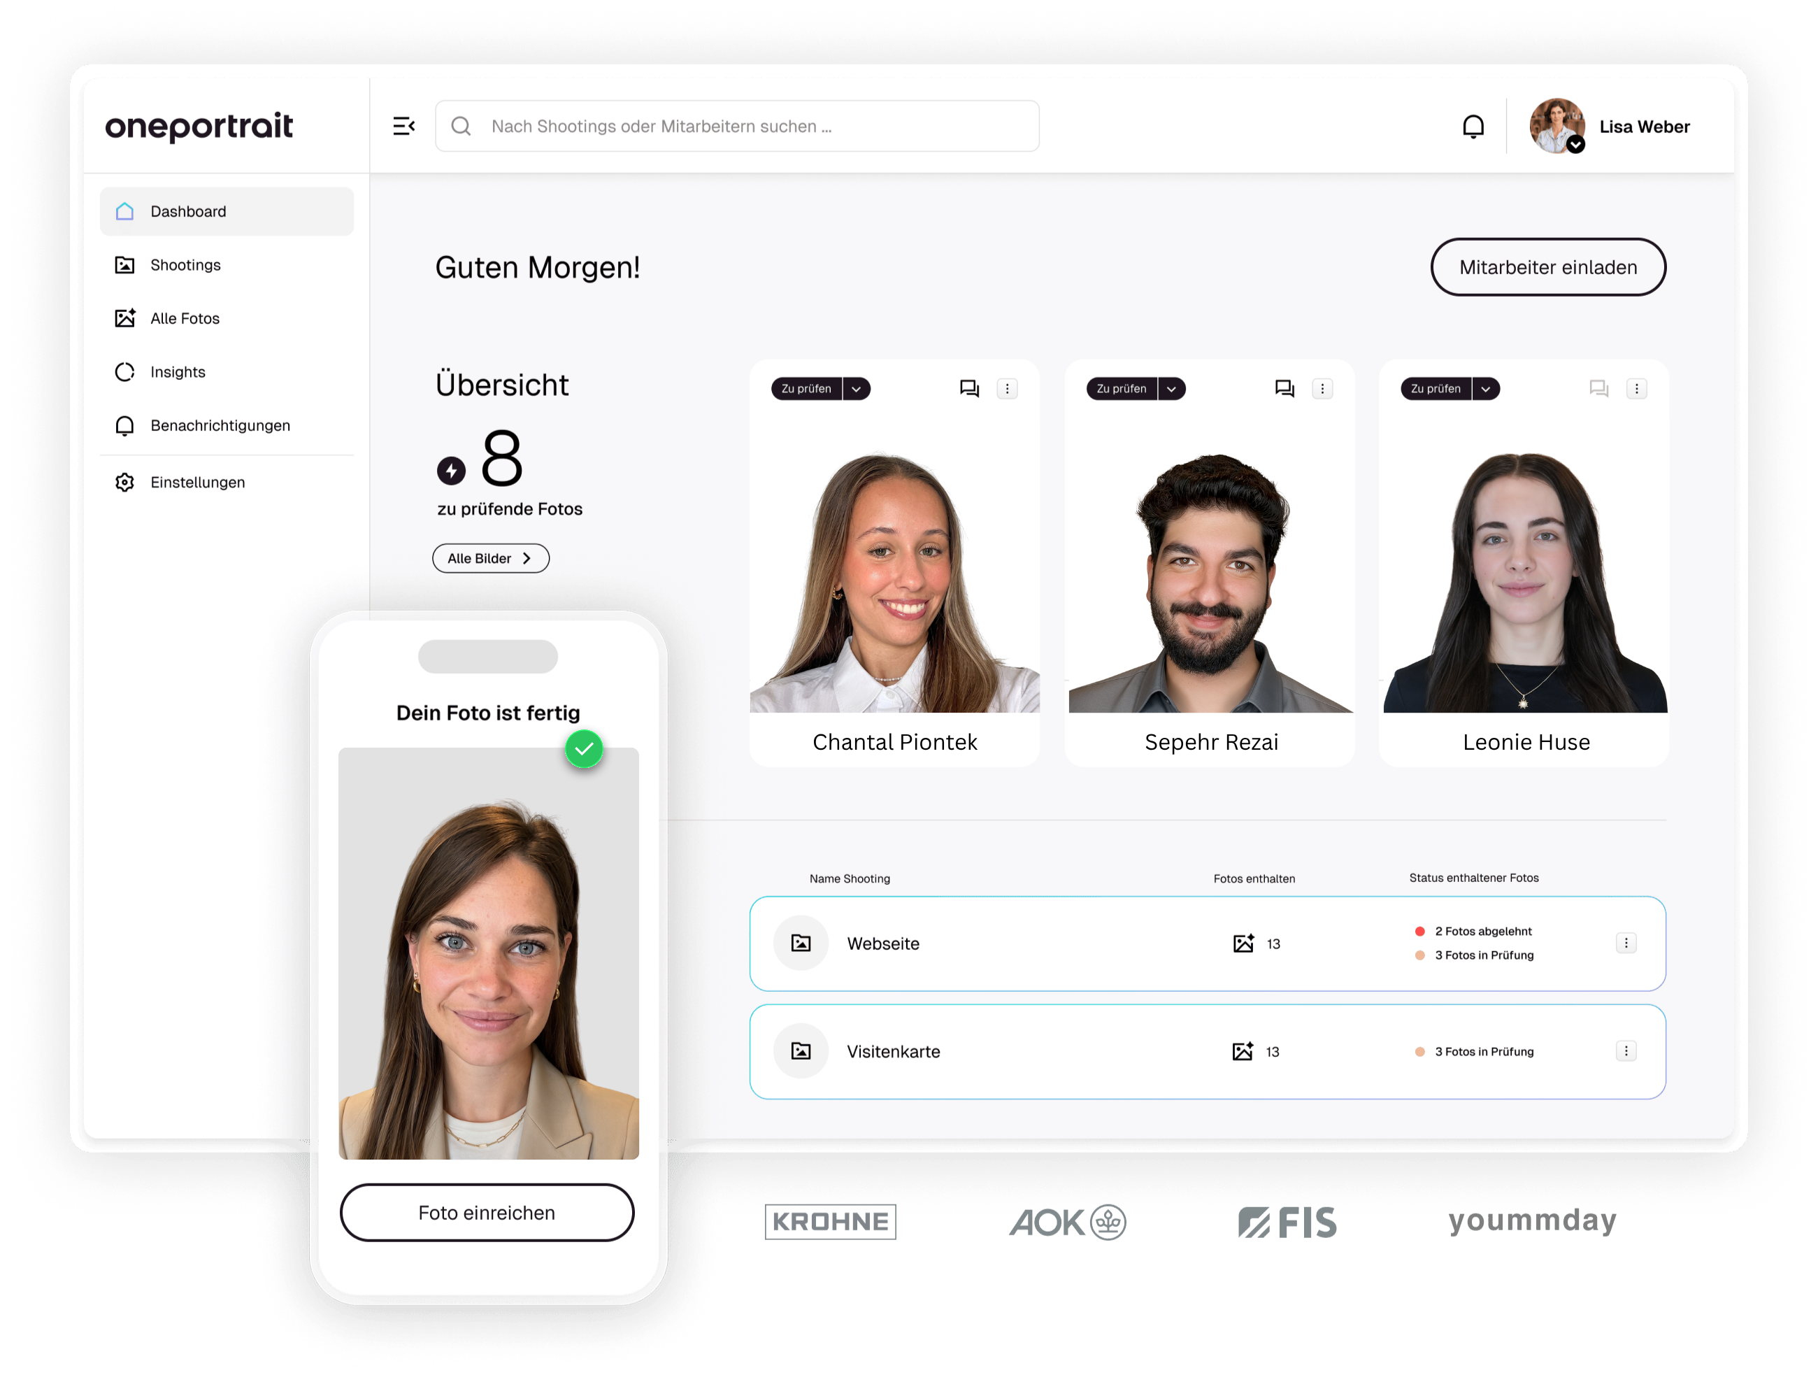
Task: Click the folder icon in the Webseite row
Action: point(801,943)
